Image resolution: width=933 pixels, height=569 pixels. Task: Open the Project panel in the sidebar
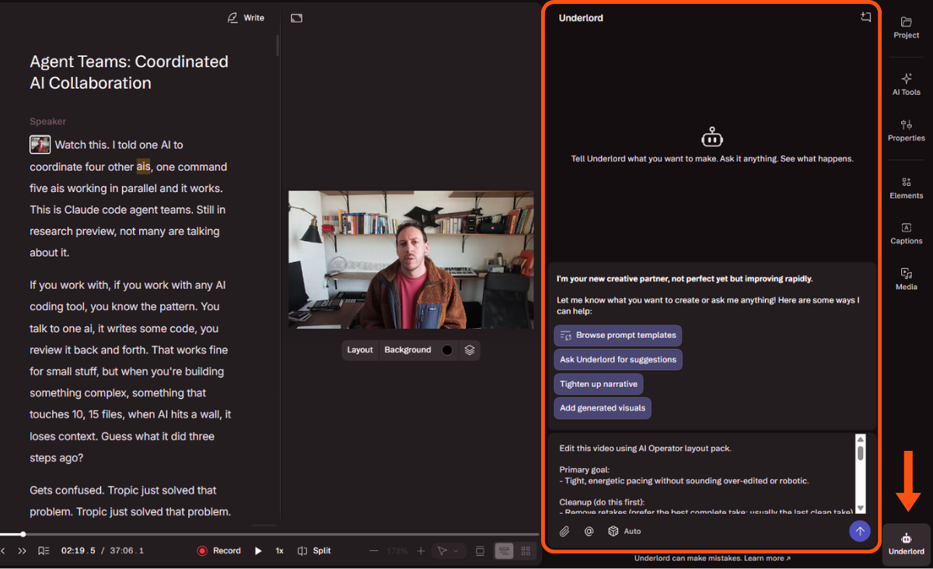point(906,27)
